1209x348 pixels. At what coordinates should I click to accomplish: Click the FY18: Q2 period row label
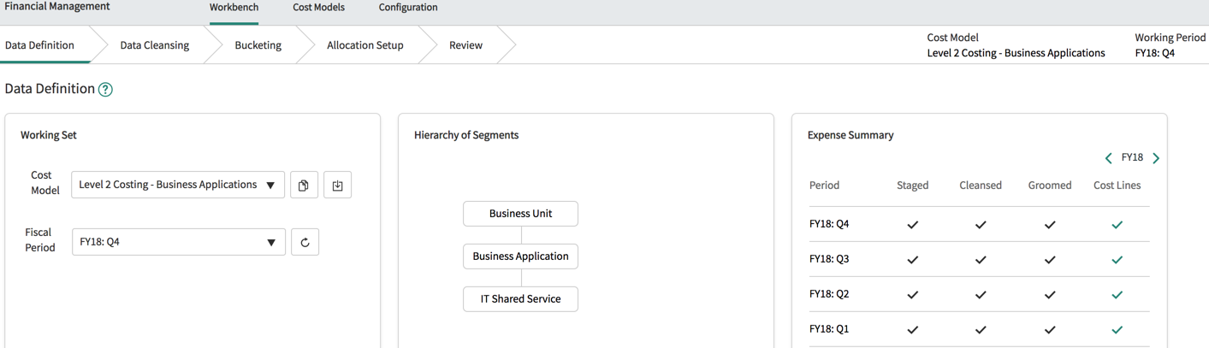coord(829,294)
